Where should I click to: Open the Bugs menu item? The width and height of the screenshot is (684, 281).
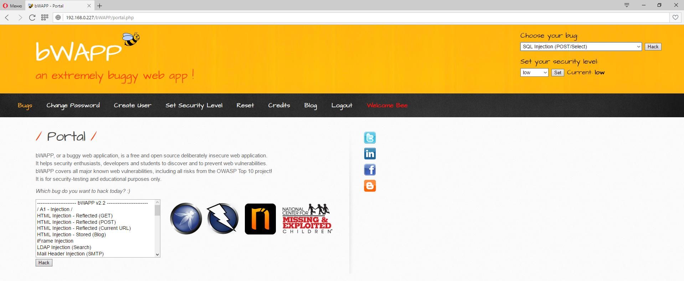(25, 106)
